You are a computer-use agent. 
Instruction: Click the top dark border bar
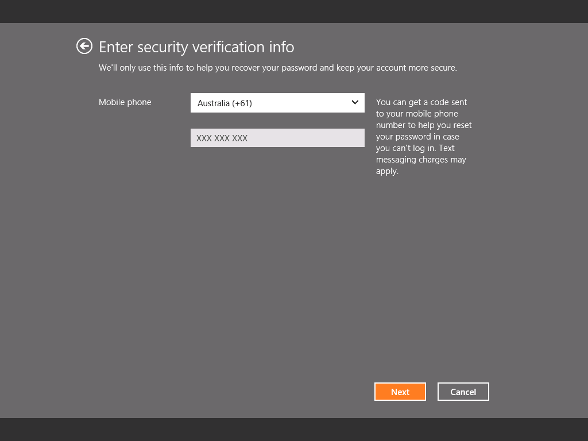pyautogui.click(x=294, y=11)
